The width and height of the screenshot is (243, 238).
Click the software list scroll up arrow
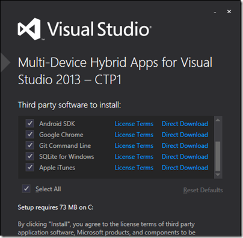coord(218,120)
